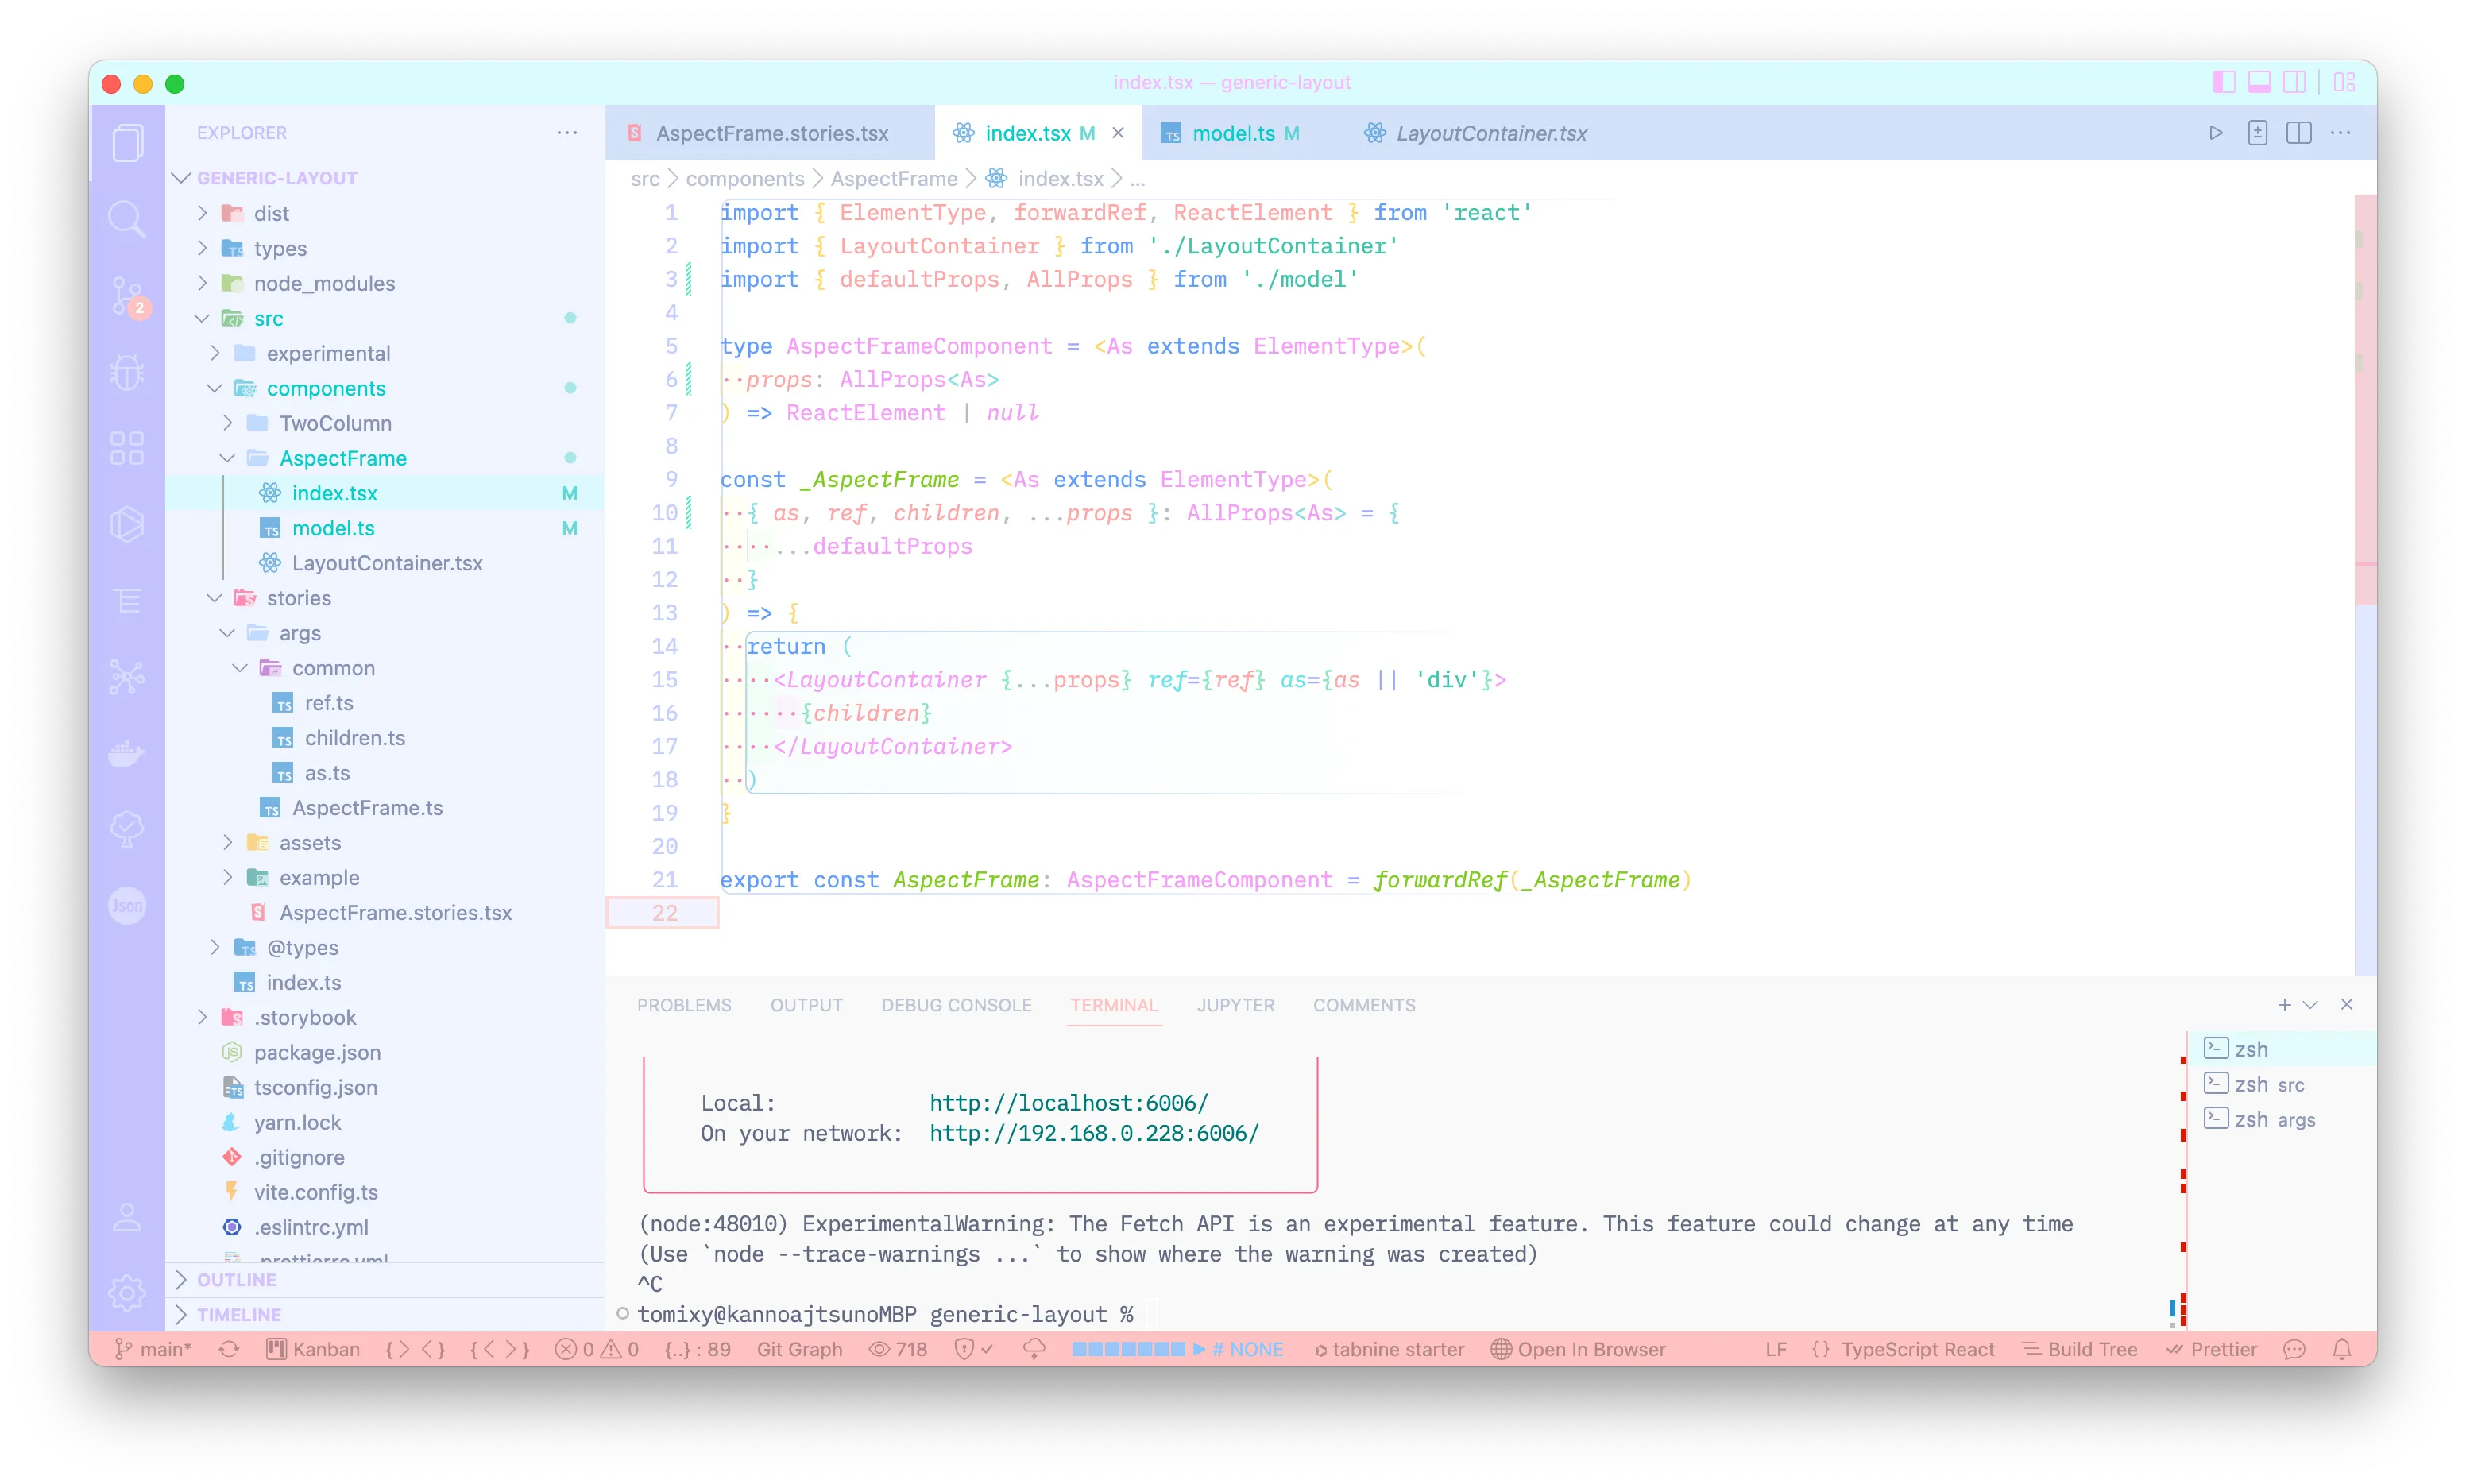Click Run play icon in editor toolbar
2466x1484 pixels.
tap(2216, 133)
